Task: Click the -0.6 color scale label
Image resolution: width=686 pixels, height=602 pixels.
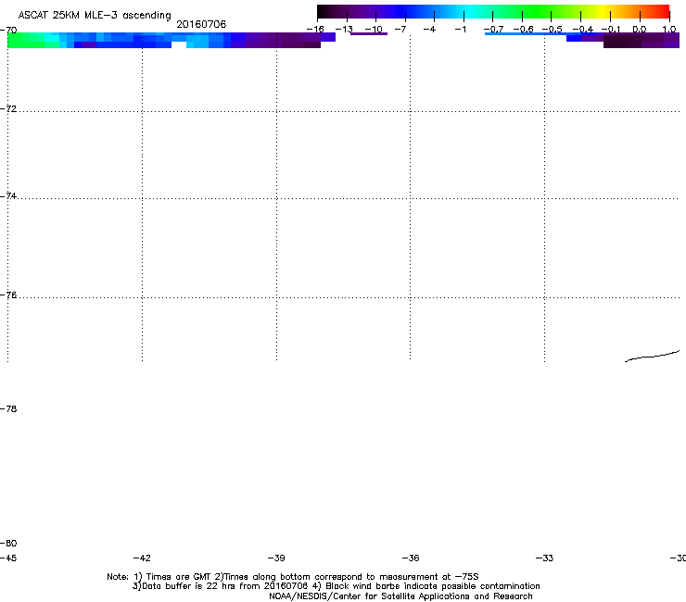Action: click(523, 29)
